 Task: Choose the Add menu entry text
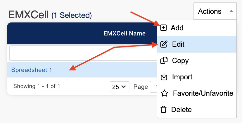tap(177, 28)
